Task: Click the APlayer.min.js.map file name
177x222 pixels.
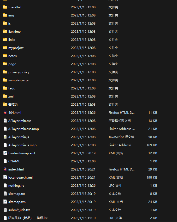Action: click(22, 145)
